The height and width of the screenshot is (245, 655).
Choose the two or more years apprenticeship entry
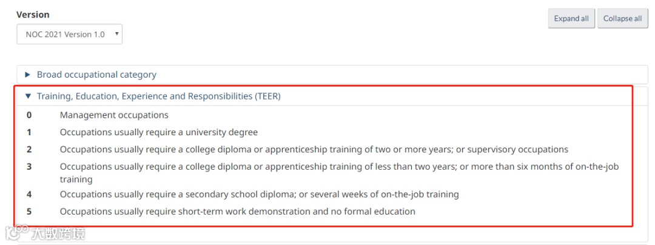click(x=314, y=149)
